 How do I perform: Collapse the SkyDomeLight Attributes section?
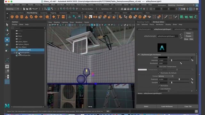tap(139, 55)
